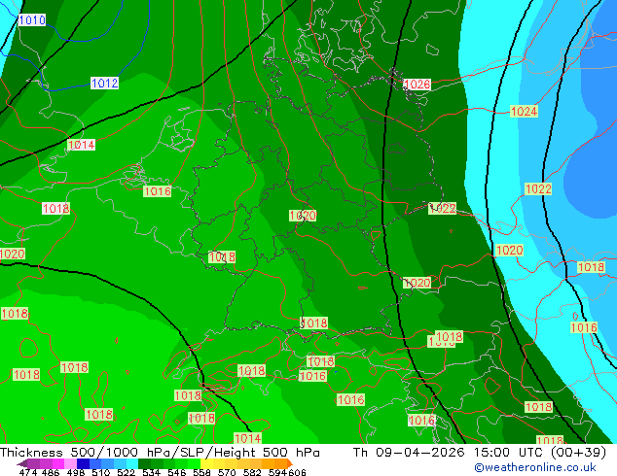Click the forecast time 'Th 09-04-2026 15:00 UTC (00+39)'
This screenshot has width=617, height=476.
tap(480, 452)
